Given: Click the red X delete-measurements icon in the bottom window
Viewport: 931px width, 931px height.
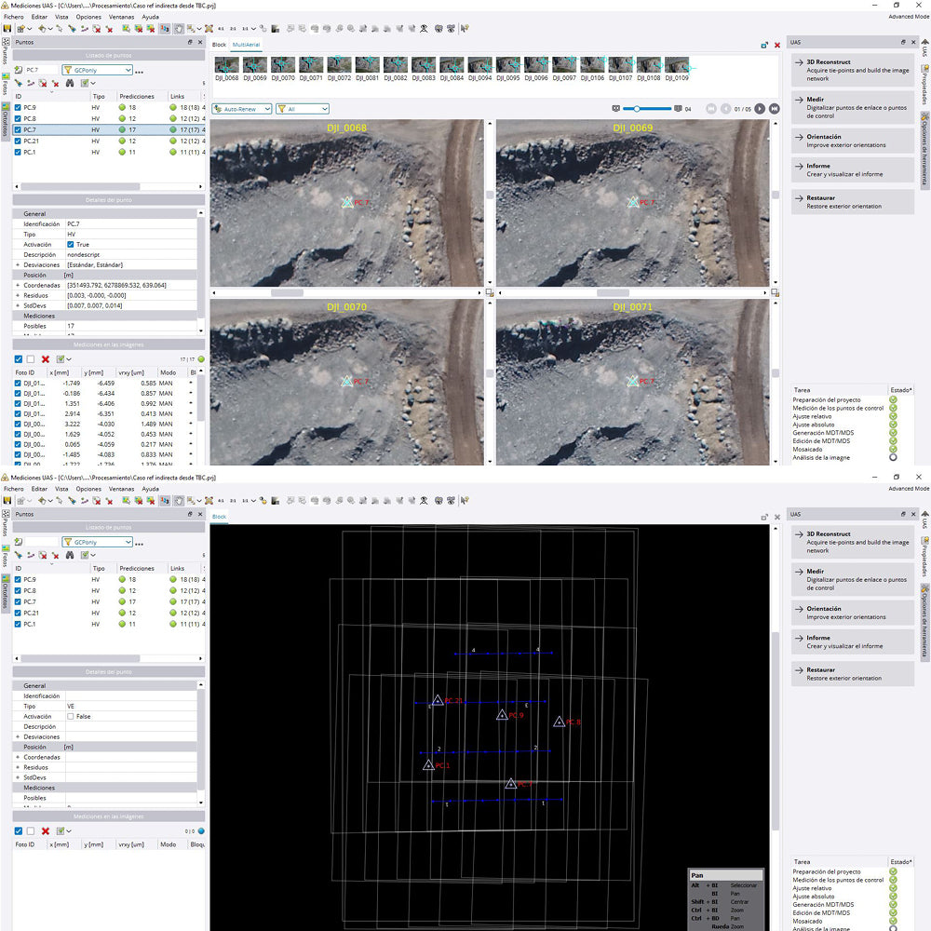Looking at the screenshot, I should pos(45,831).
